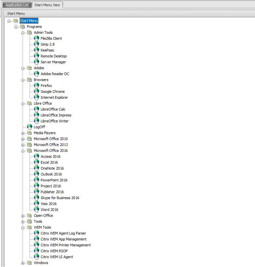Image resolution: width=255 pixels, height=267 pixels.
Task: Click the Remote Desktop app icon
Action: tap(36, 56)
